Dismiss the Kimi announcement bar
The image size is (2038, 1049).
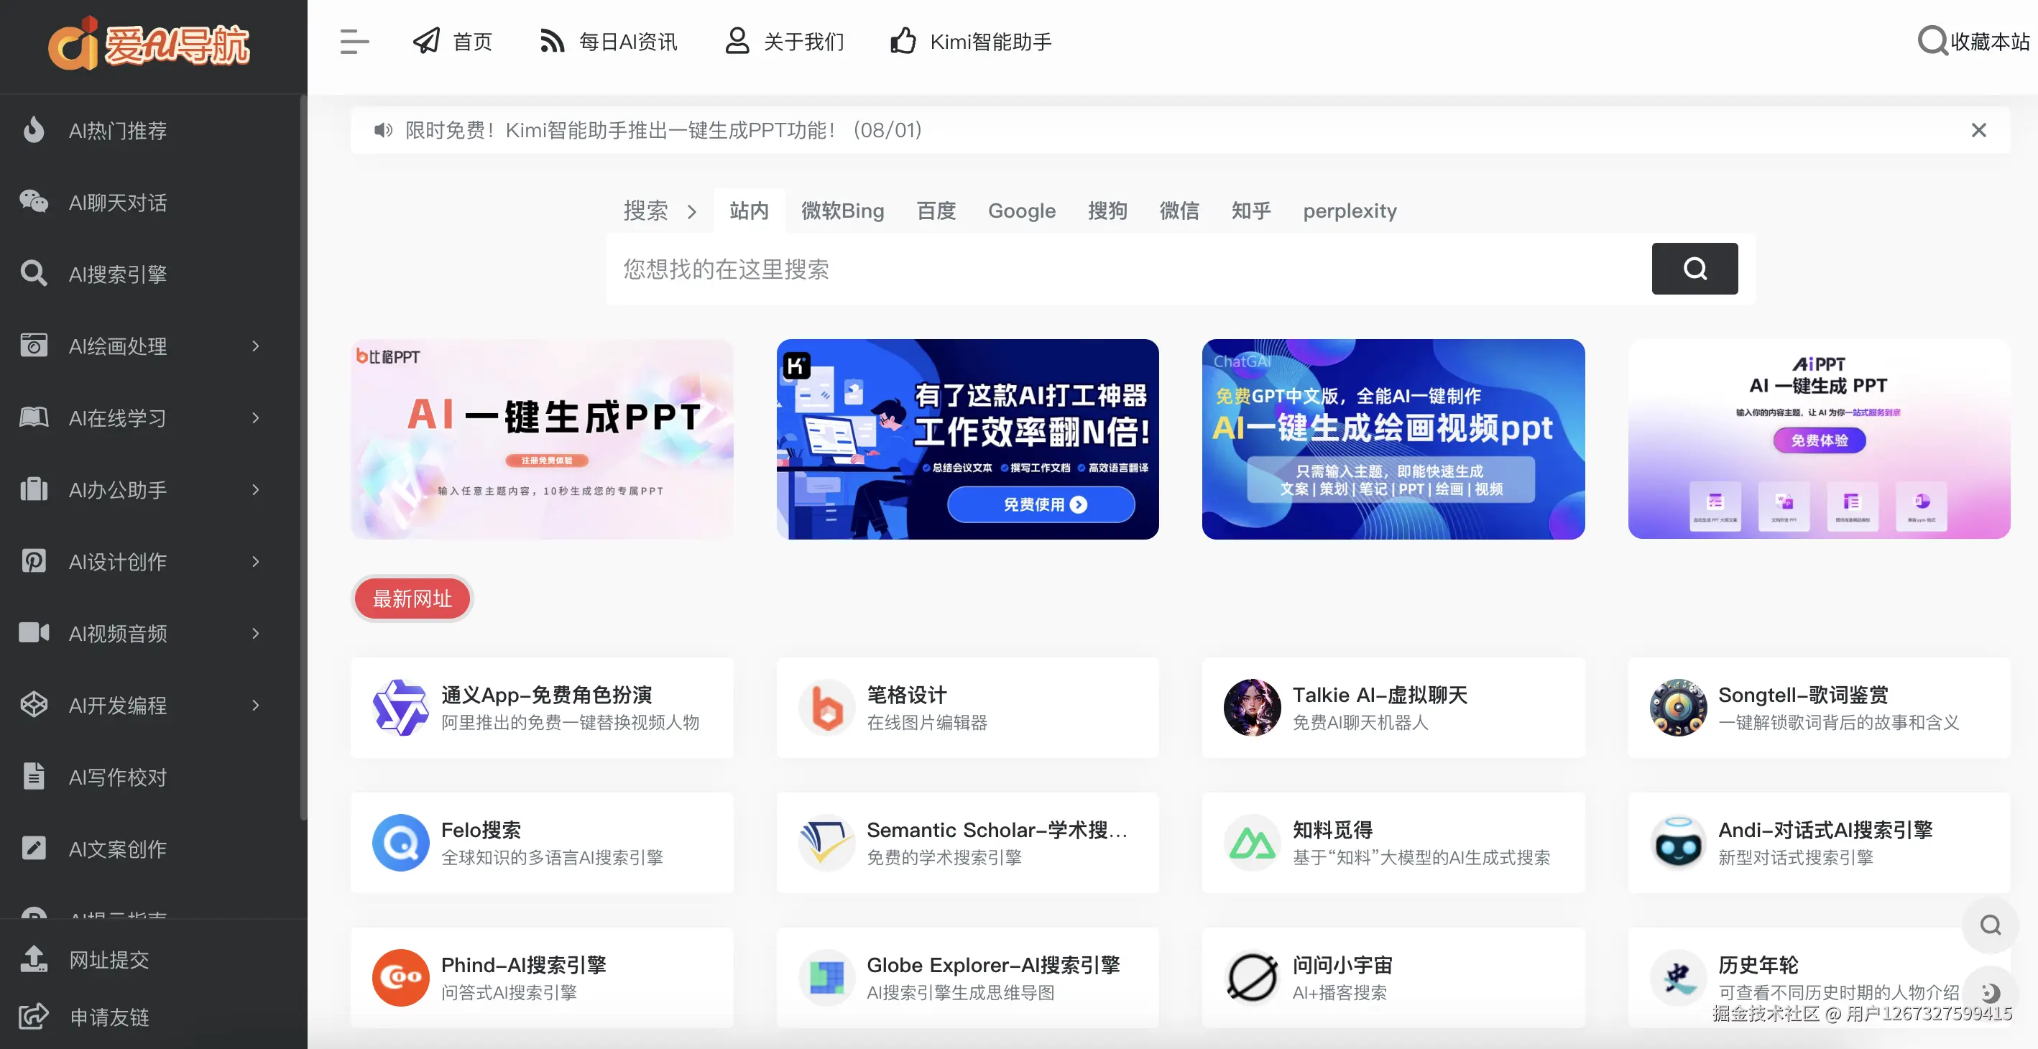coord(1980,130)
